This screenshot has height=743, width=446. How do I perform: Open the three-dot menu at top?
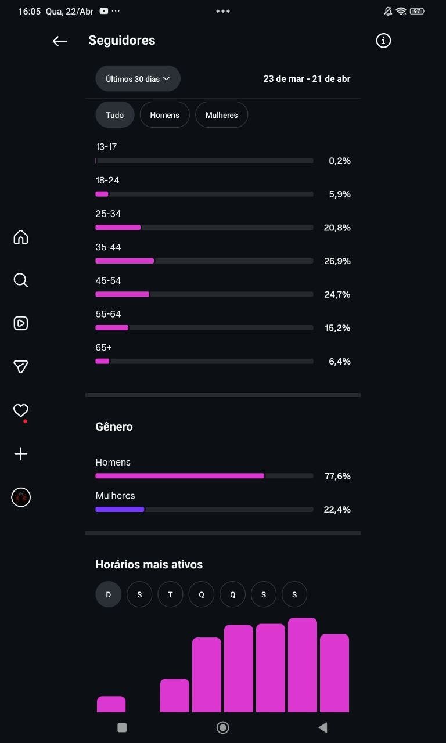(223, 11)
